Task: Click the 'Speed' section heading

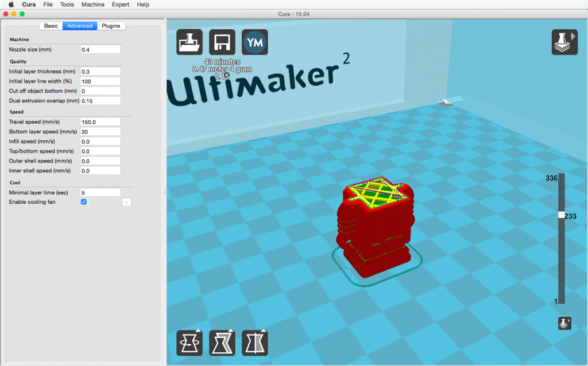Action: coord(17,112)
